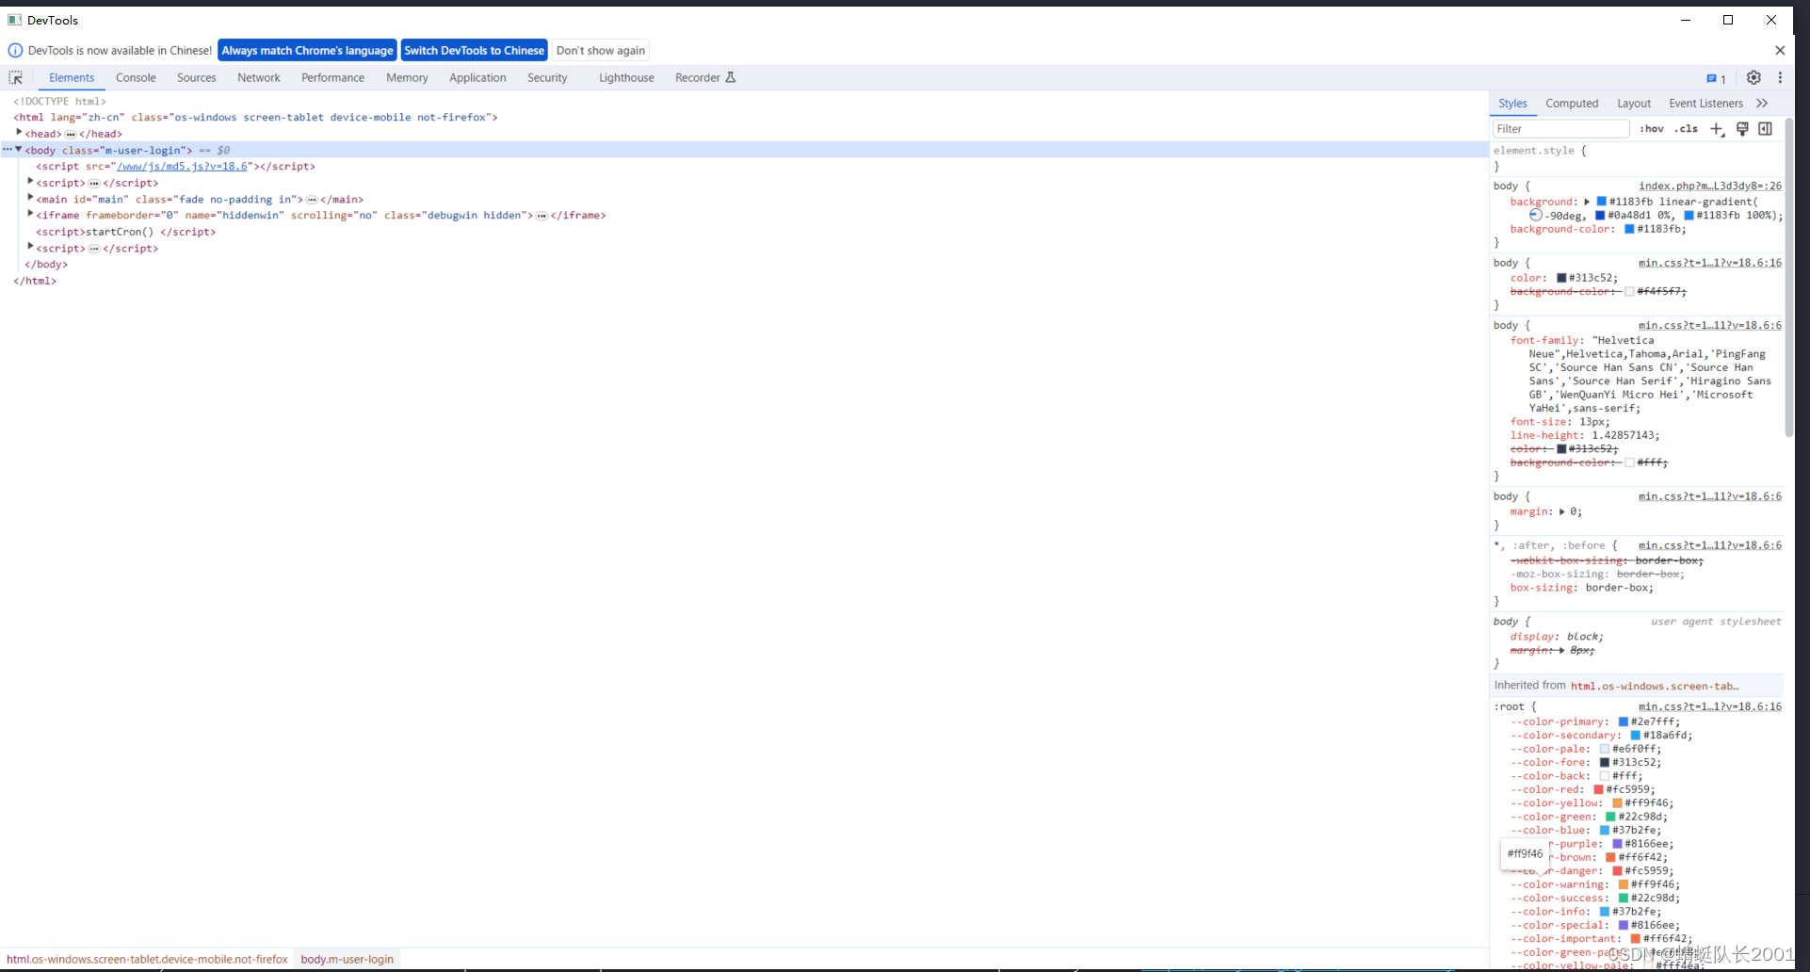Add a new style rule with plus icon
Viewport: 1810px width, 972px height.
pos(1717,129)
